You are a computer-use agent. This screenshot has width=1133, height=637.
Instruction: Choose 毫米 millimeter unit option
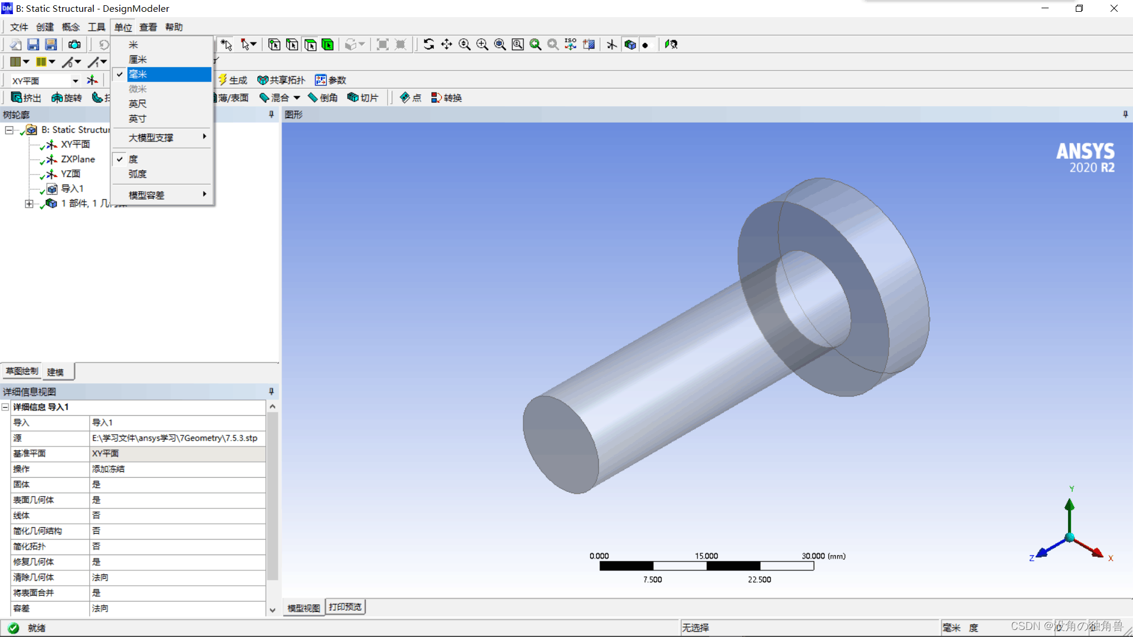pyautogui.click(x=138, y=74)
